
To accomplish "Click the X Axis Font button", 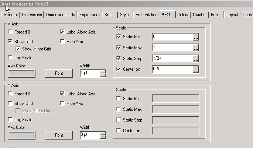I will 59,73.
